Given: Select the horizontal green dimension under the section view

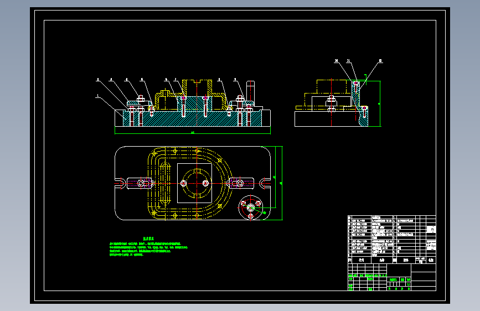Looking at the screenshot, I should 193,132.
